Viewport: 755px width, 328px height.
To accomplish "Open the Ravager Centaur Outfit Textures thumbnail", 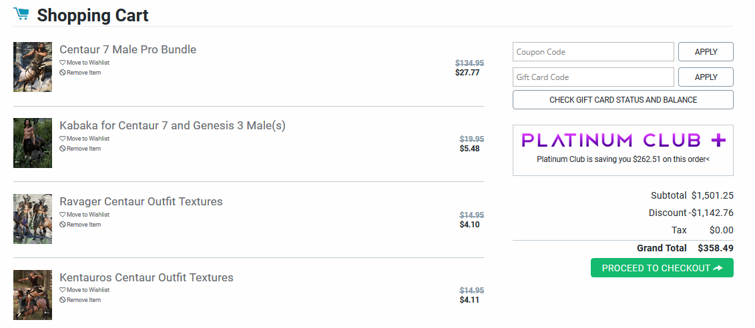I will click(x=33, y=219).
